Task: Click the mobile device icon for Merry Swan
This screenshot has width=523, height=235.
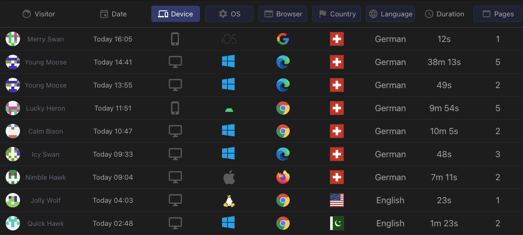Action: (x=175, y=39)
